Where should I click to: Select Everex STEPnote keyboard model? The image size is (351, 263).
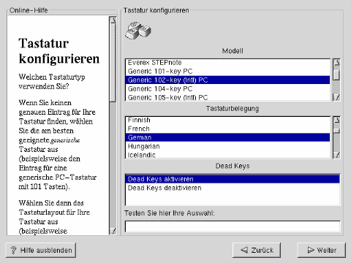[x=227, y=63]
